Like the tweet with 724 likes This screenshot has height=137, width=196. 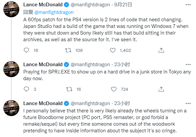pos(114,89)
